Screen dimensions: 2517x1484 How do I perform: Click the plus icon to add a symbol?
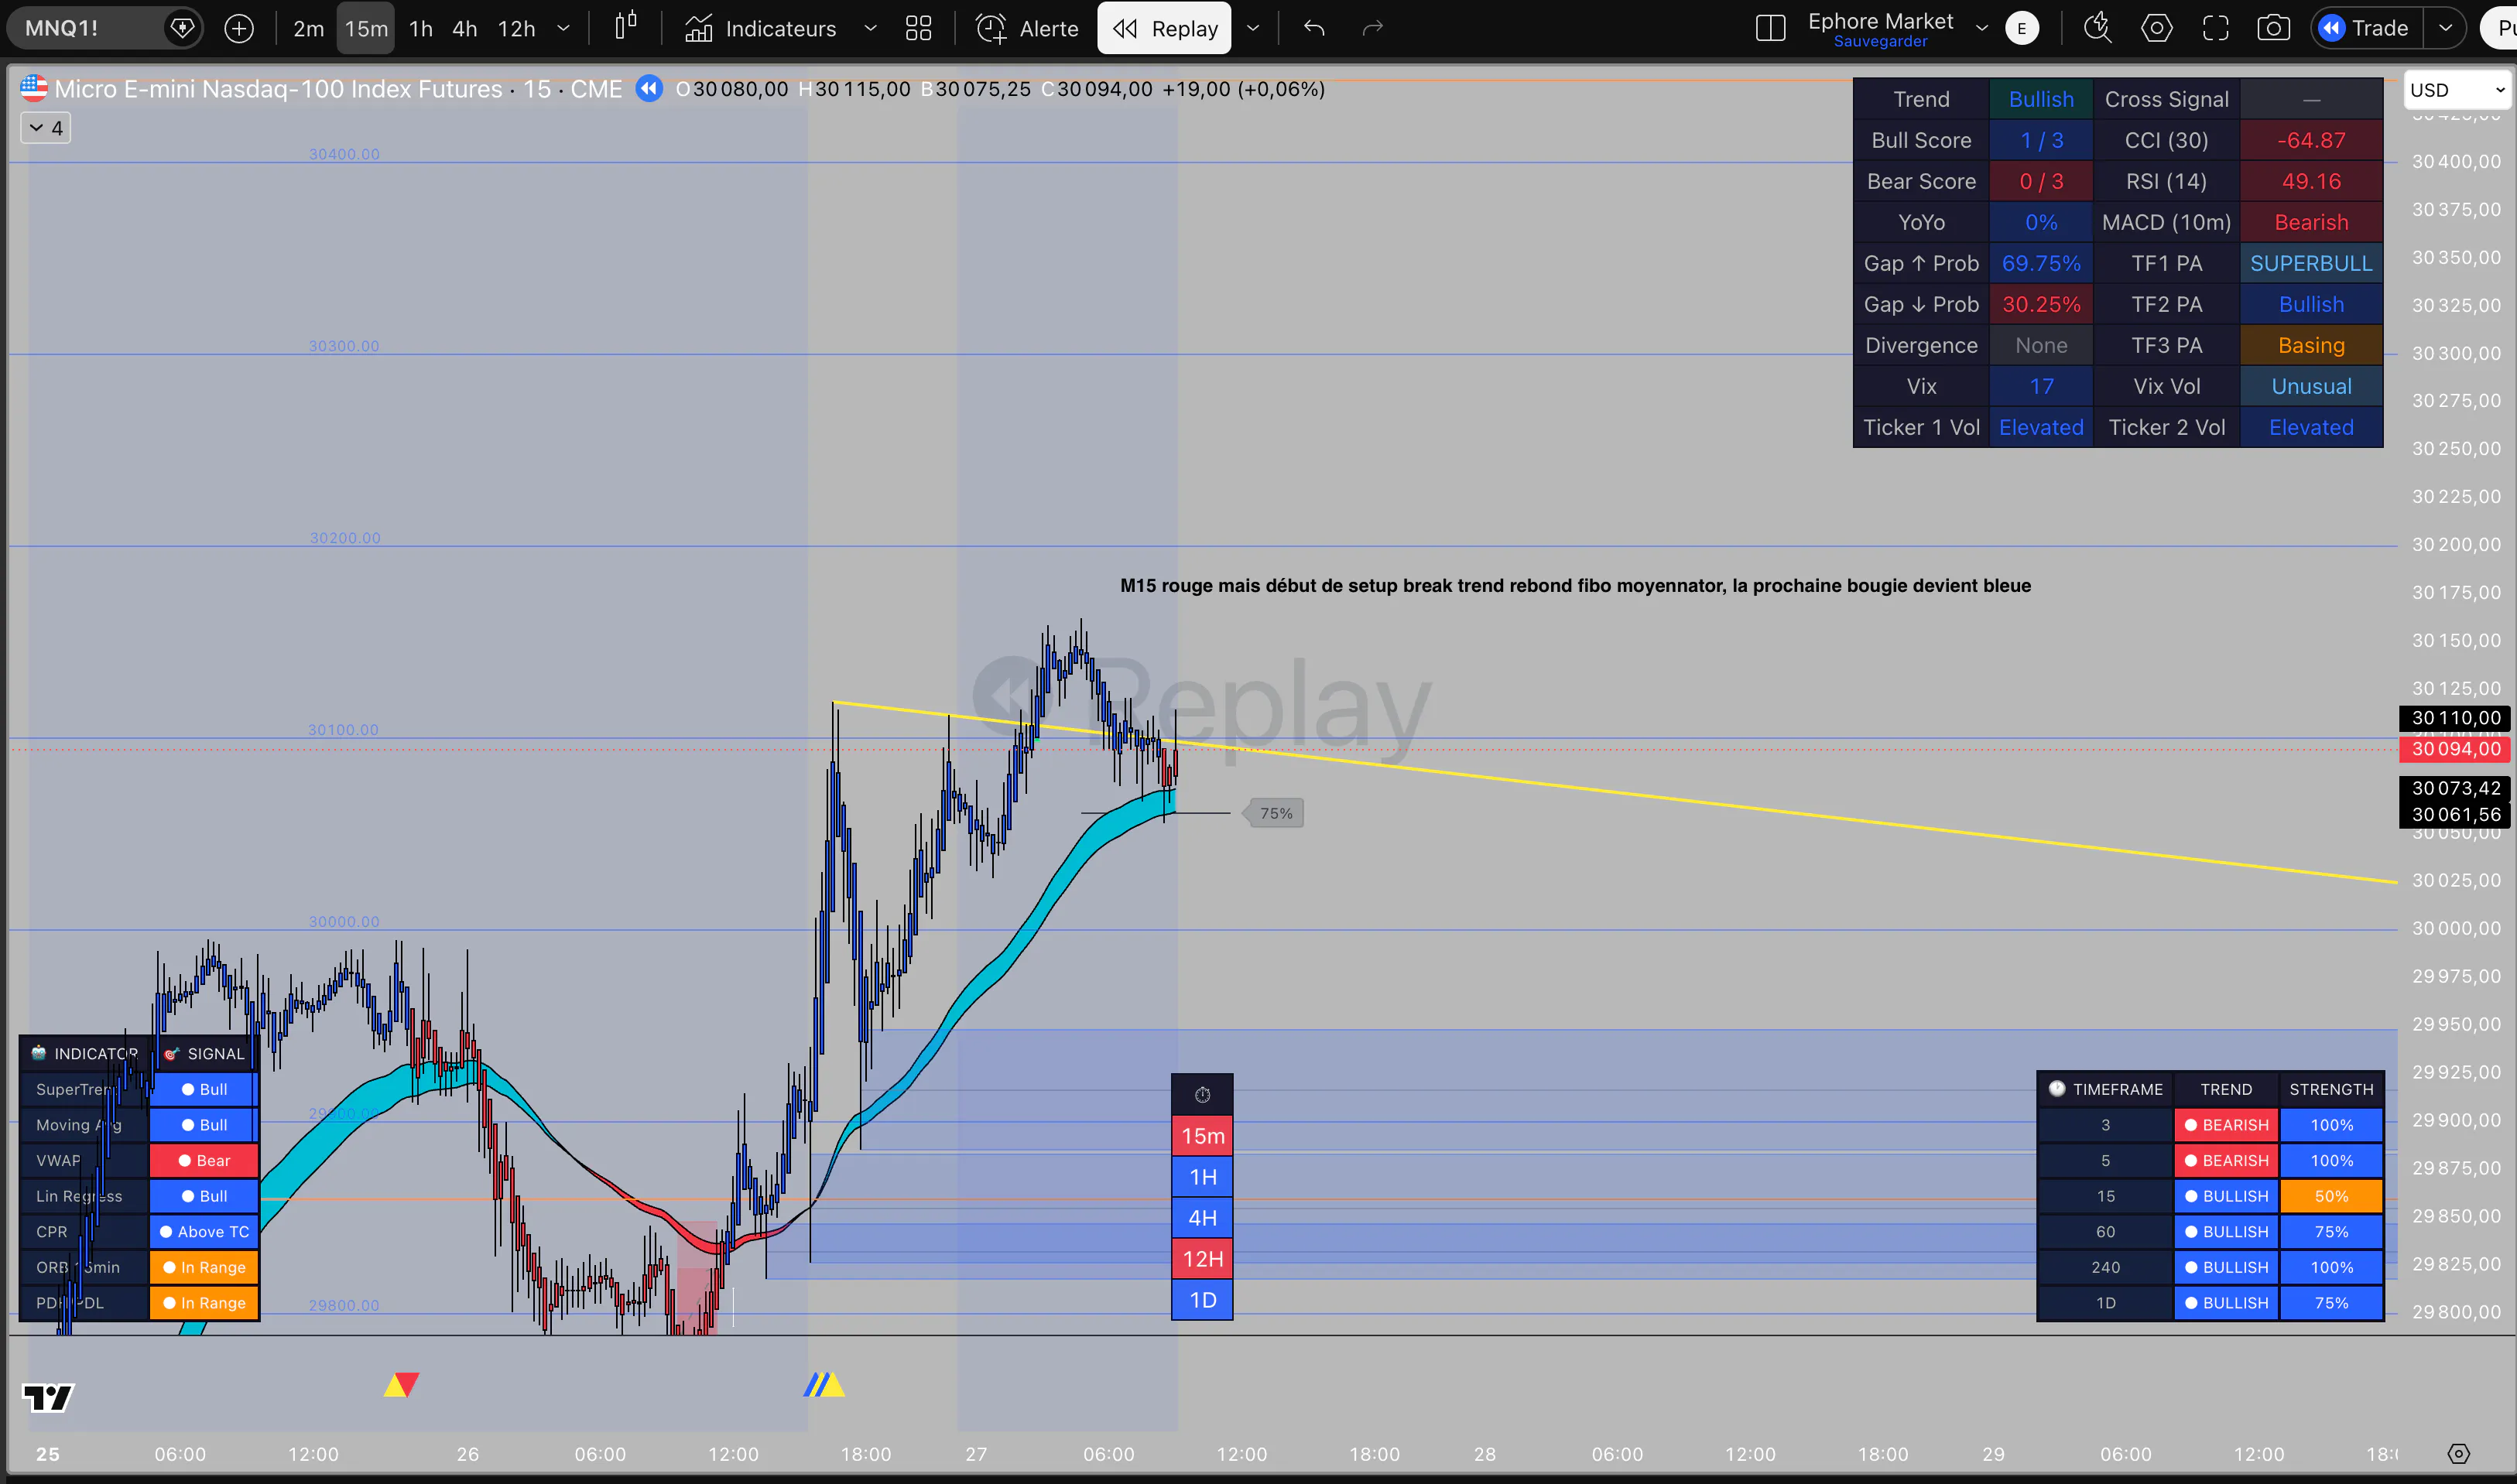point(239,28)
